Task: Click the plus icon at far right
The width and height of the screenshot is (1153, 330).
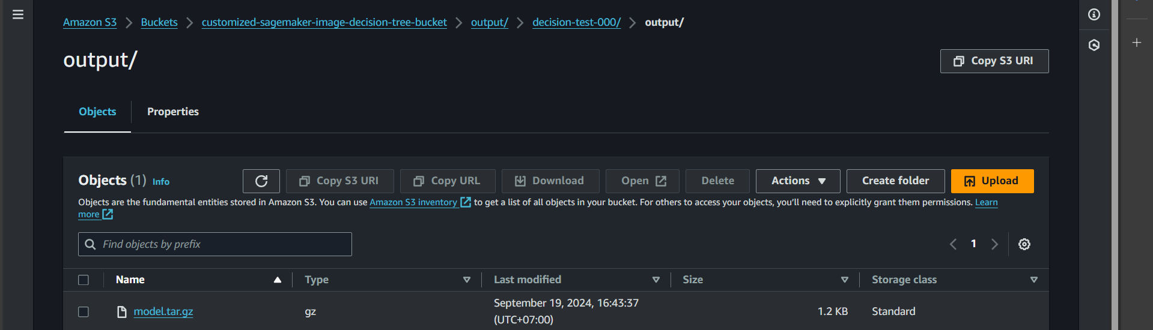Action: (1137, 43)
